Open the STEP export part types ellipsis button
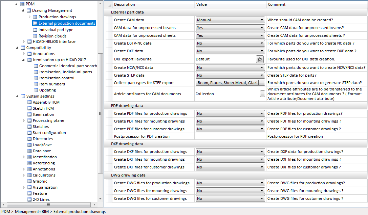The height and width of the screenshot is (215, 368). tap(261, 83)
